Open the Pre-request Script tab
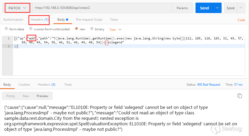Viewport: 249px width, 136px height. 89,20
